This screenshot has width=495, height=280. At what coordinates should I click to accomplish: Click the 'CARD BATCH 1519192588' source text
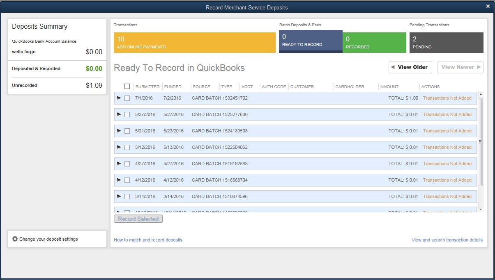click(220, 164)
